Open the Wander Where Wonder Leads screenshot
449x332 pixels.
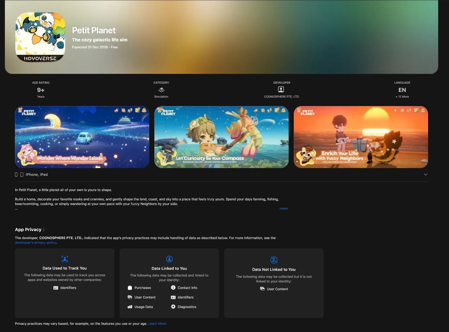point(82,137)
